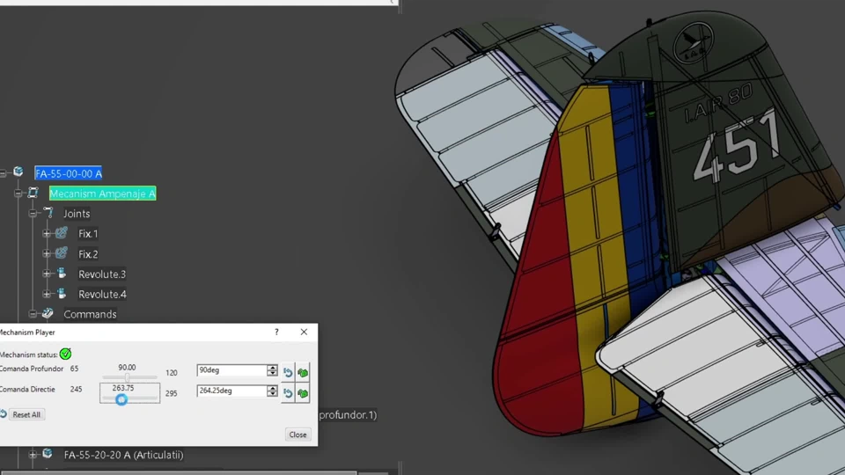845x475 pixels.
Task: Click the Joints folder icon
Action: (48, 212)
